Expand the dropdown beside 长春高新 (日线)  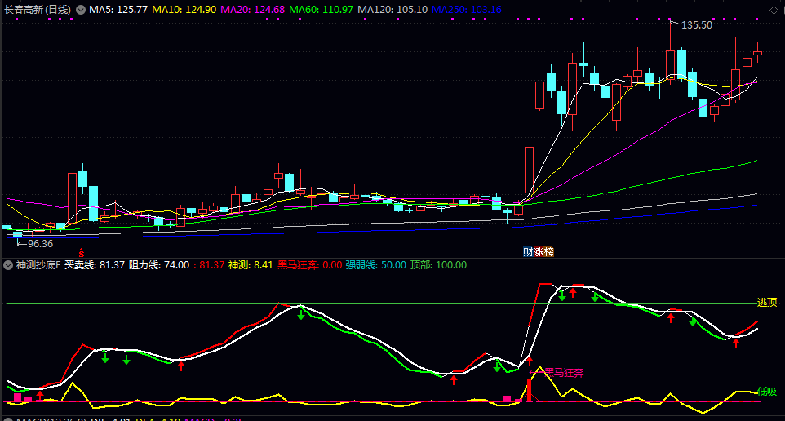pyautogui.click(x=79, y=10)
